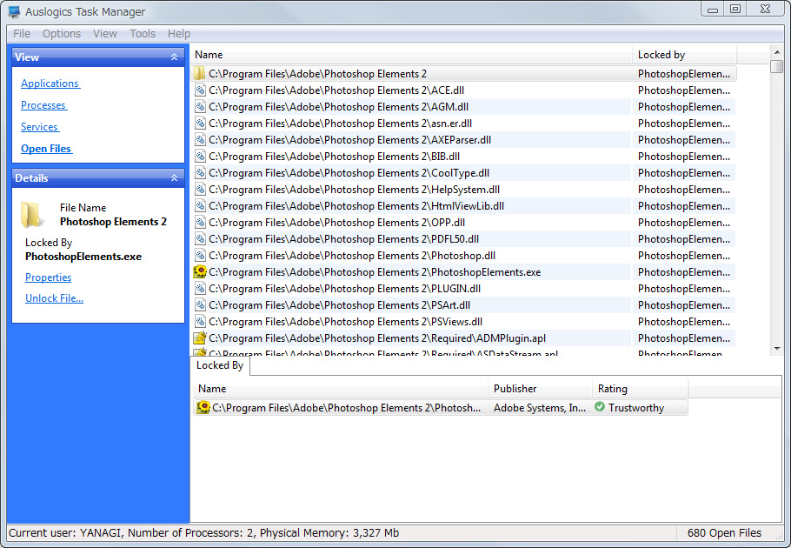Sort file list by Locked by column
This screenshot has height=548, width=791.
coord(685,55)
